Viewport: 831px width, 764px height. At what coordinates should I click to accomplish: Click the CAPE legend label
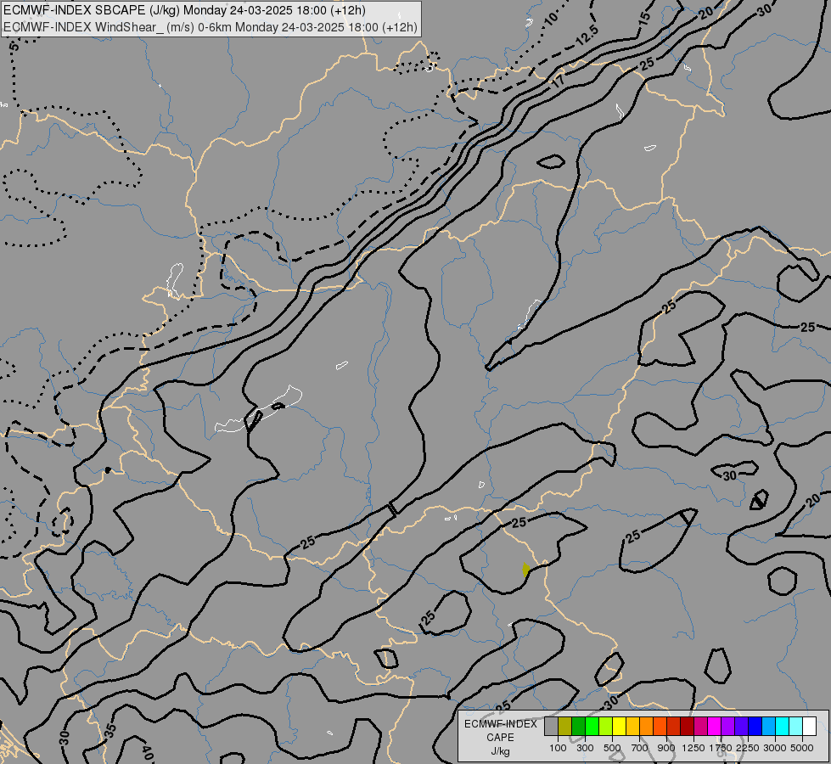click(500, 738)
